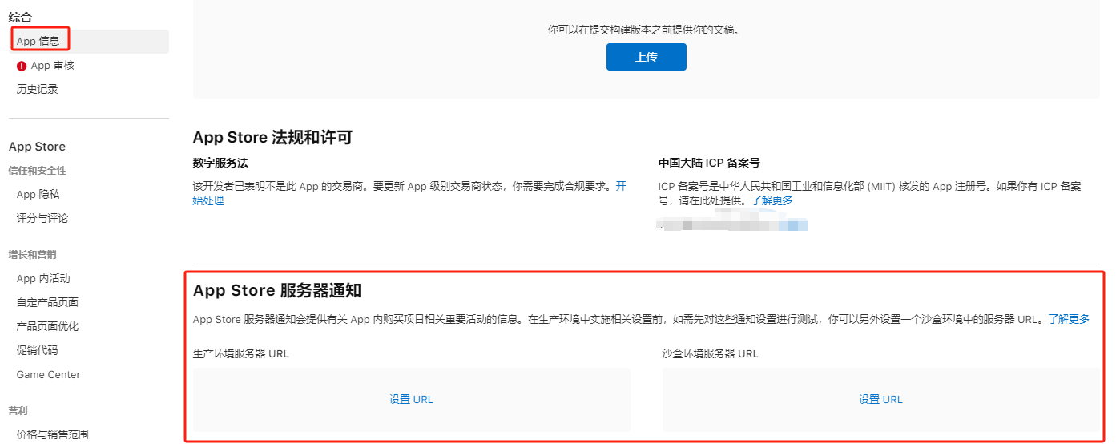Click the App Store 服务器通知 heading
This screenshot has width=1116, height=444.
pyautogui.click(x=278, y=291)
